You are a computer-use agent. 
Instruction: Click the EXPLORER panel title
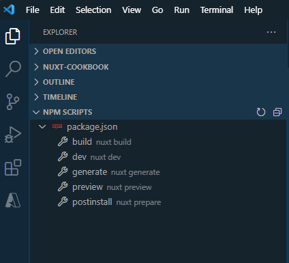coord(60,32)
